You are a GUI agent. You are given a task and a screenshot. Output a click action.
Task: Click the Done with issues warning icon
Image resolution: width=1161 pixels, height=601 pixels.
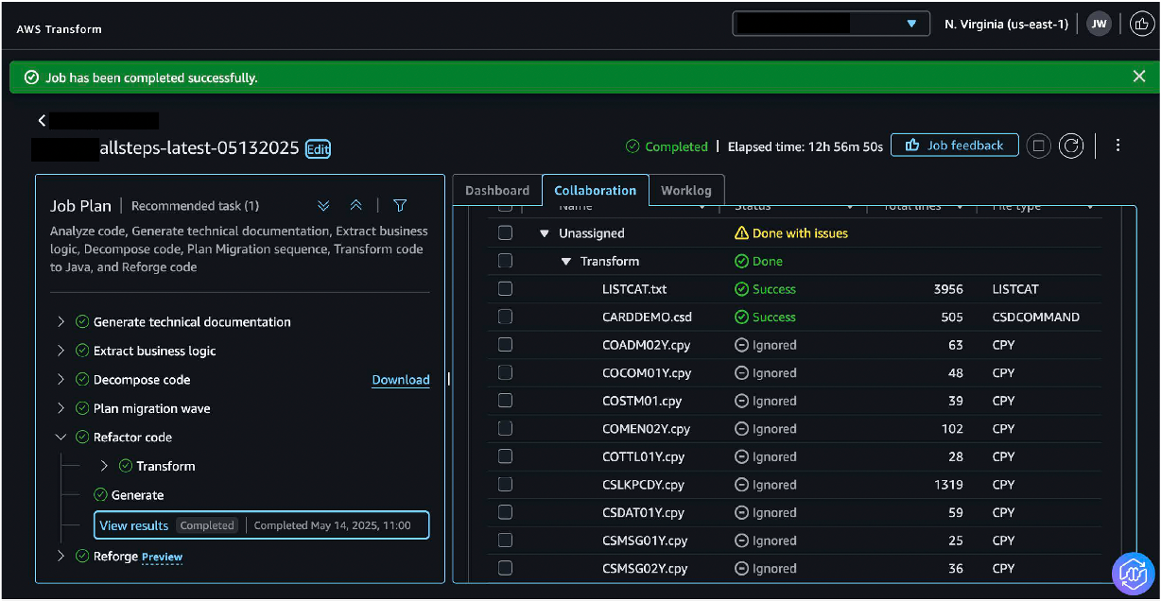tap(742, 233)
